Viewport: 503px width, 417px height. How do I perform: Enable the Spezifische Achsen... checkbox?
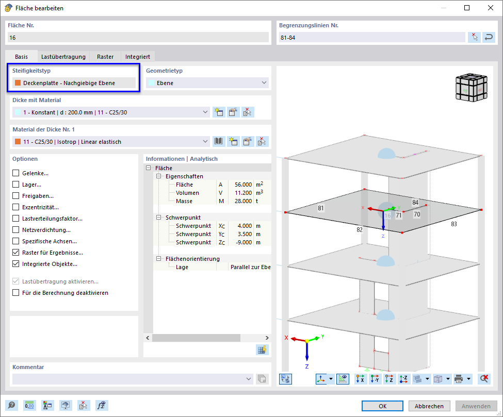point(15,241)
